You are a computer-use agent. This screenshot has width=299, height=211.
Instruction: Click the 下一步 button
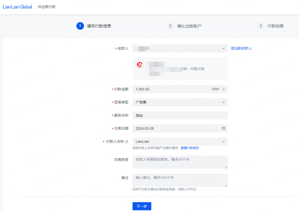click(142, 206)
